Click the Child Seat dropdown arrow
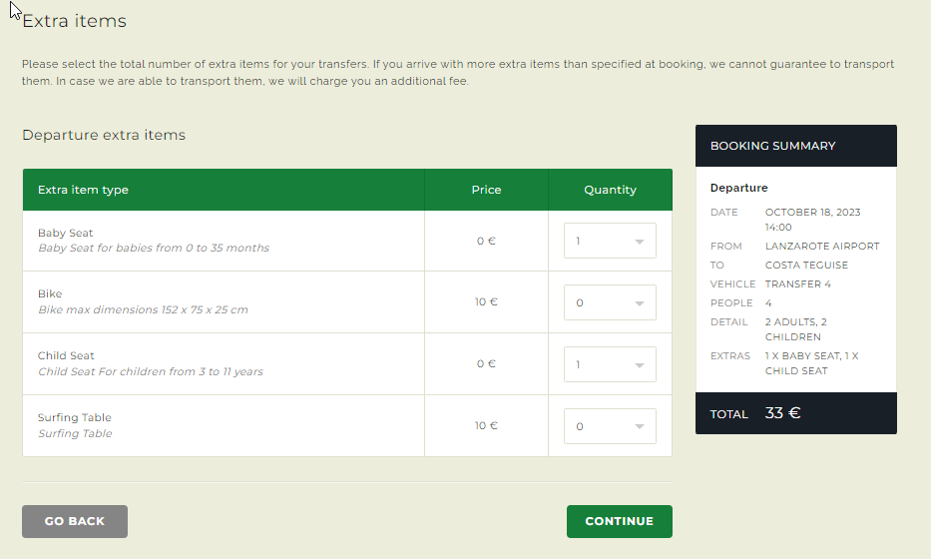 [x=640, y=364]
